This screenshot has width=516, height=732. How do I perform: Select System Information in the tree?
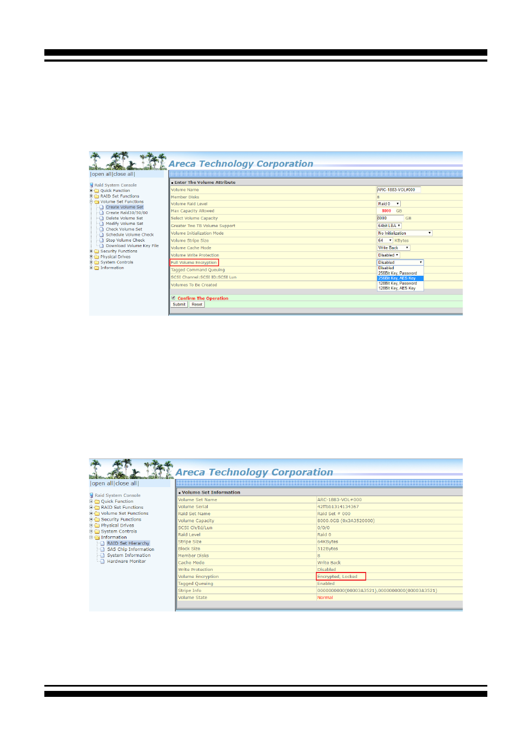[x=129, y=555]
